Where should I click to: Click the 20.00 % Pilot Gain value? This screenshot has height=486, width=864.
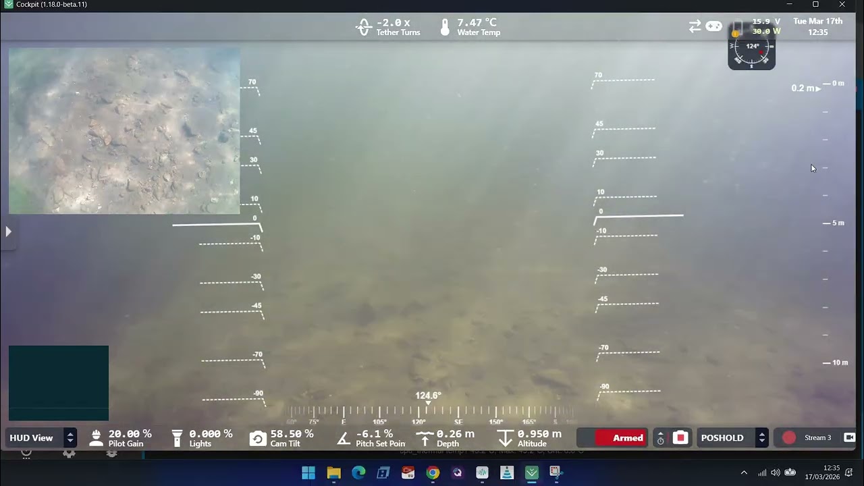click(130, 434)
